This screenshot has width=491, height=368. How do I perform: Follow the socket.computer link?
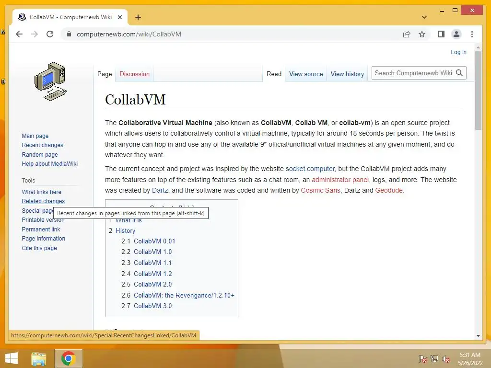coord(310,169)
